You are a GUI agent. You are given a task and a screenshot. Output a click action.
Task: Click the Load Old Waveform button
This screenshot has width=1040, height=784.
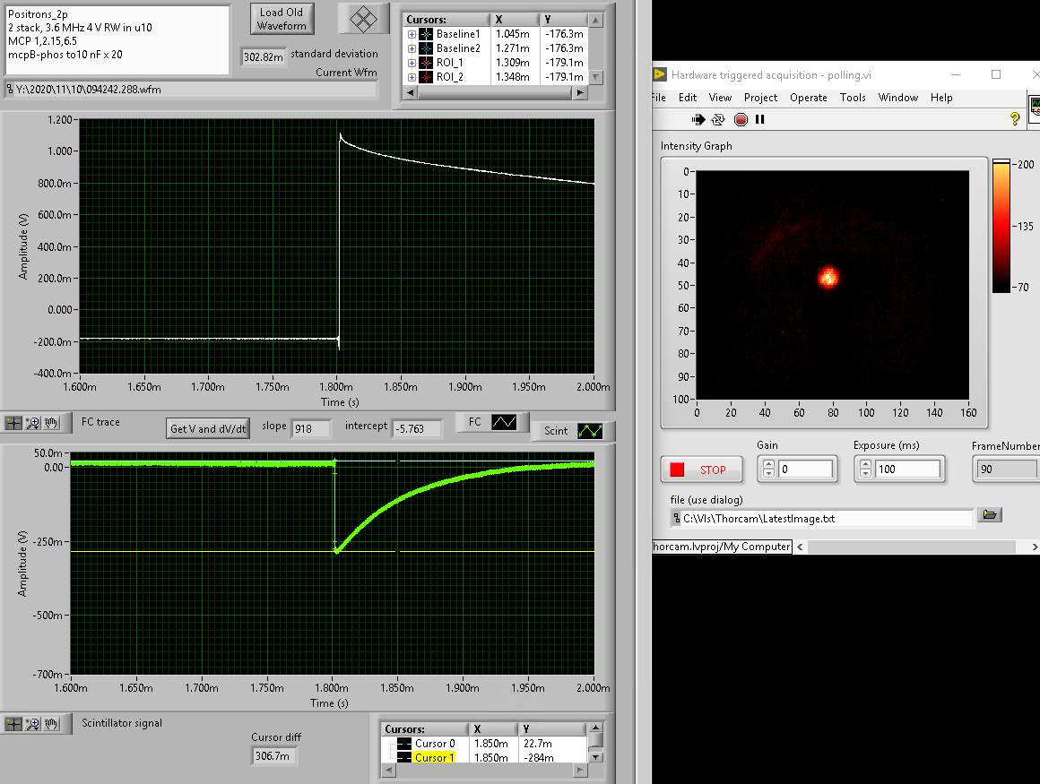pos(282,19)
